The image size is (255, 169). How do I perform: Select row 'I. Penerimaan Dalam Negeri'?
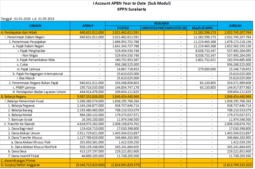click(127, 37)
